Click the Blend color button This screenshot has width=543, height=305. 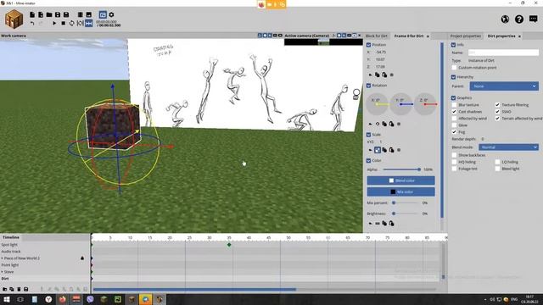pyautogui.click(x=400, y=180)
